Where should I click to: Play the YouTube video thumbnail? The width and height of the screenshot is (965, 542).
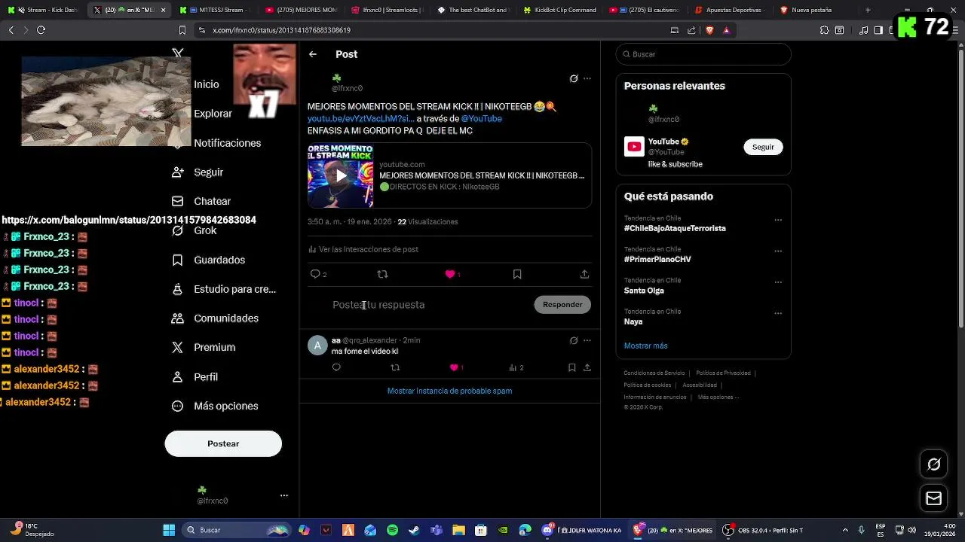pyautogui.click(x=341, y=176)
